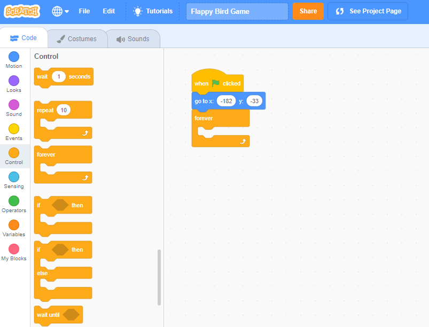
Task: Open the Edit menu
Action: click(108, 11)
